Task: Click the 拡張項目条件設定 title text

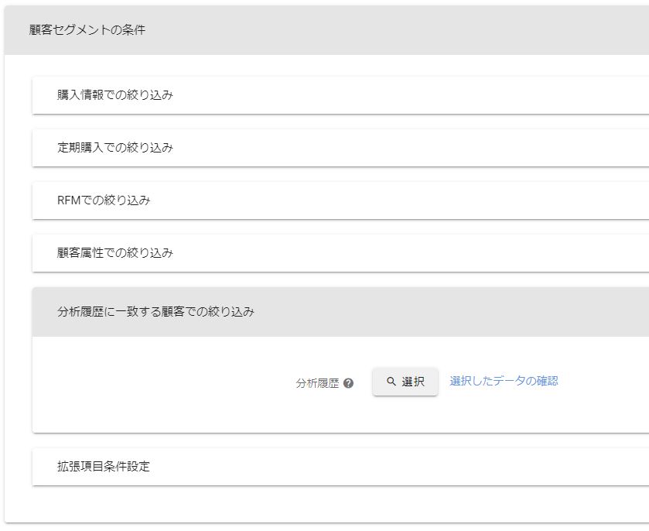Action: 104,467
